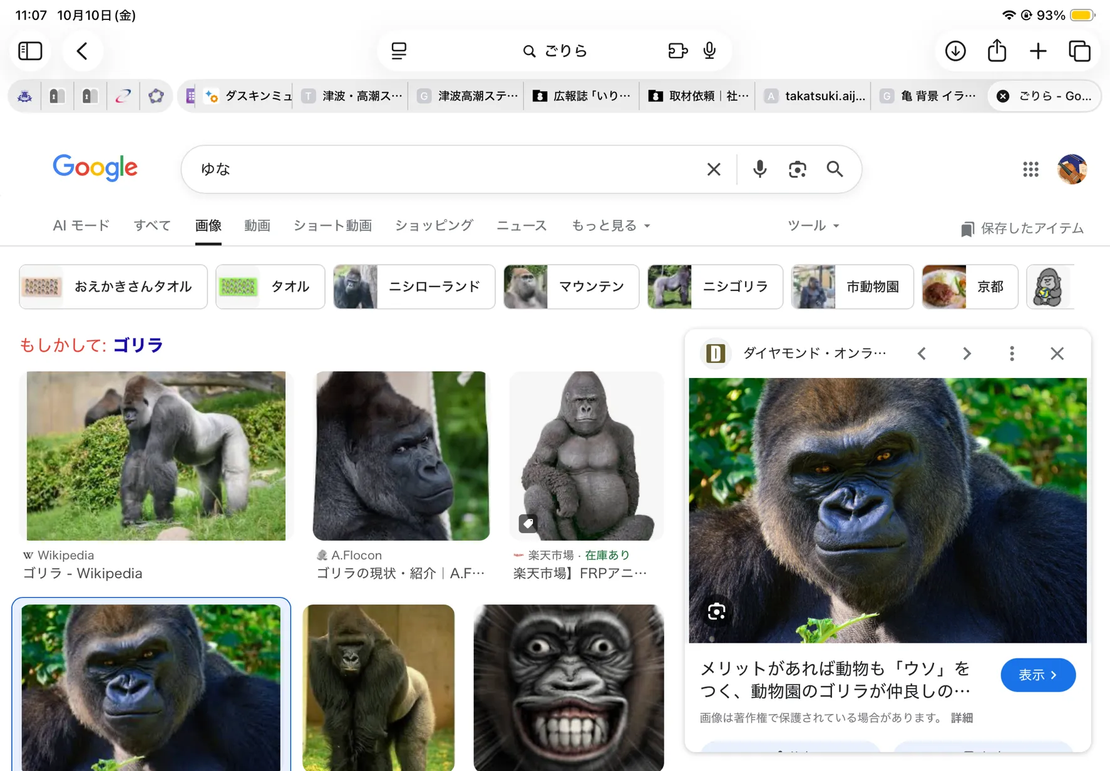Filter by 市動物園 chip
1110x771 pixels.
pyautogui.click(x=853, y=287)
